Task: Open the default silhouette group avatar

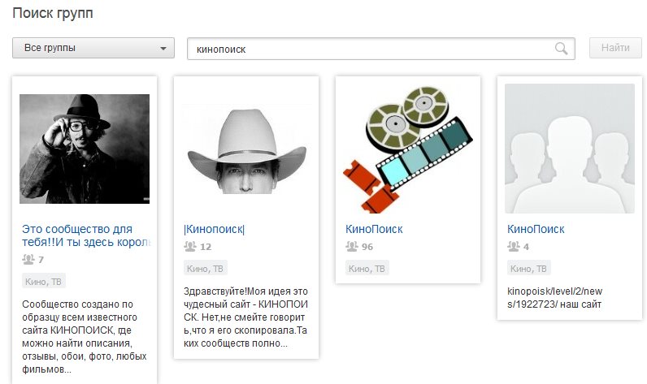Action: tap(570, 149)
